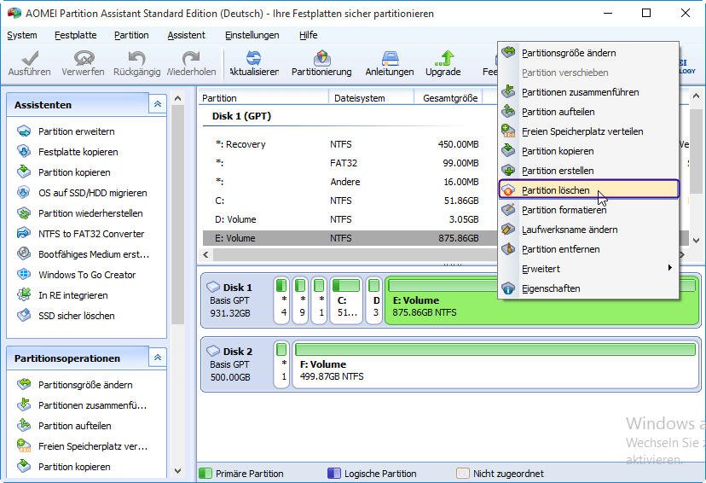This screenshot has height=483, width=706.
Task: Click Partition kopieren in Assistenten panel
Action: [74, 172]
